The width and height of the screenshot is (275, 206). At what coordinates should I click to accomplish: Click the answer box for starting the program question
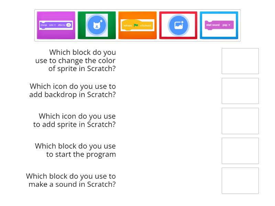(x=240, y=151)
